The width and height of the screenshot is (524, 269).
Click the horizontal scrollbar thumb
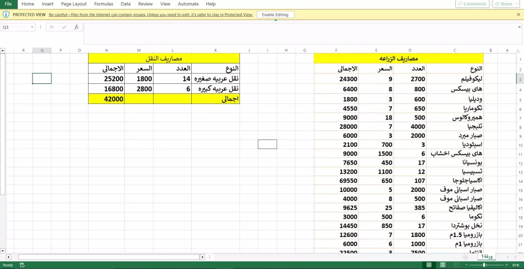point(109,257)
